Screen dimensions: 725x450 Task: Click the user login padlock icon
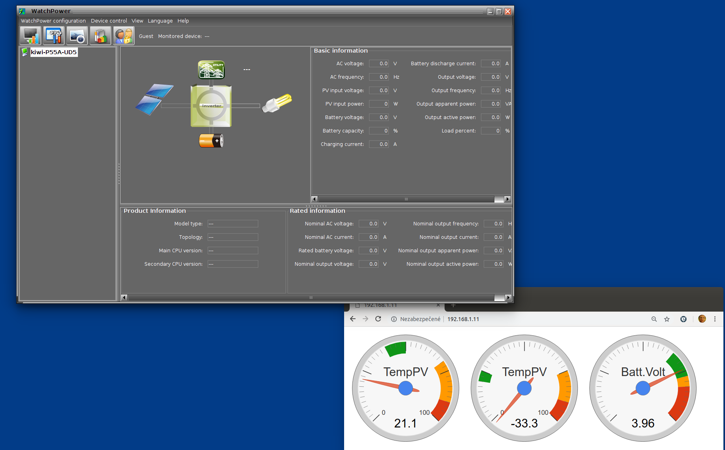click(x=124, y=36)
